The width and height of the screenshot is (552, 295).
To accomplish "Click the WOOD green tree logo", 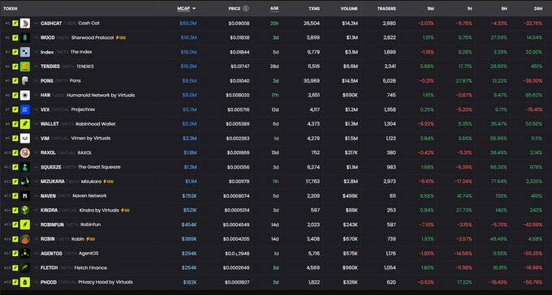I will (x=25, y=37).
